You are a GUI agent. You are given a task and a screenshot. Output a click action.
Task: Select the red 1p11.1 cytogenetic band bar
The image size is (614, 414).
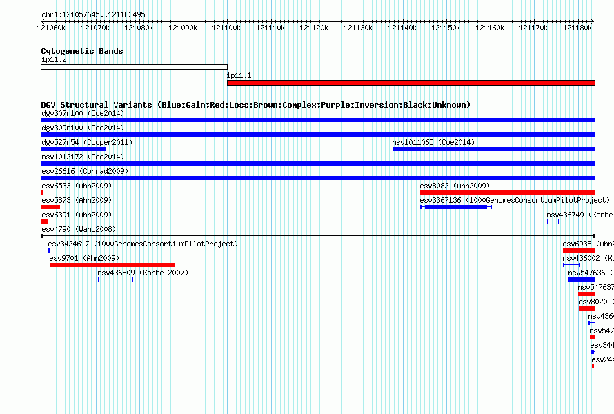click(x=410, y=83)
